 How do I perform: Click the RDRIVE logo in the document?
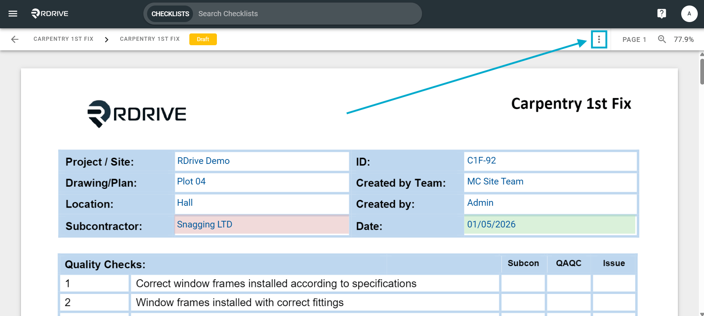(x=137, y=114)
